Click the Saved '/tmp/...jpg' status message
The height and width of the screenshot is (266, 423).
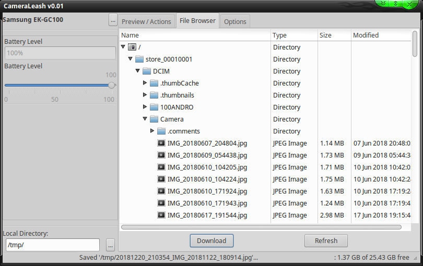coord(169,257)
